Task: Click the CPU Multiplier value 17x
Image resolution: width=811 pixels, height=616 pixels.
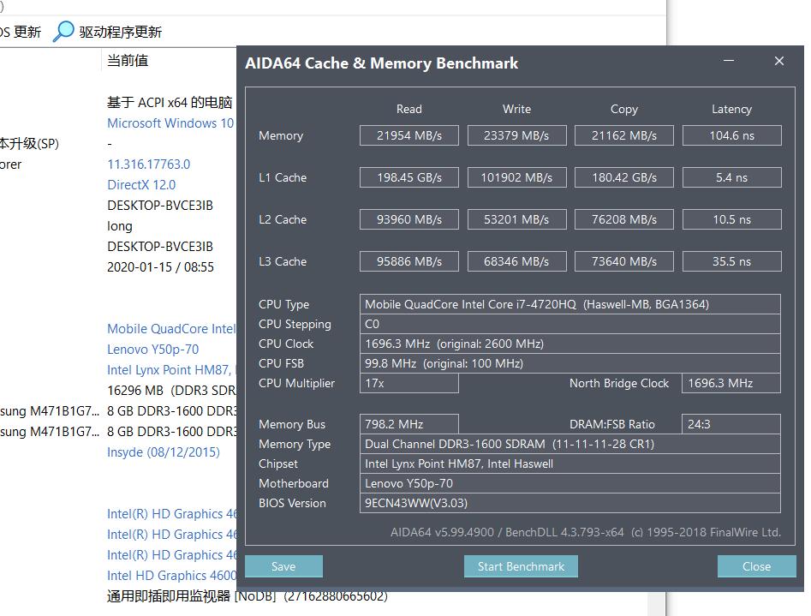Action: (409, 383)
